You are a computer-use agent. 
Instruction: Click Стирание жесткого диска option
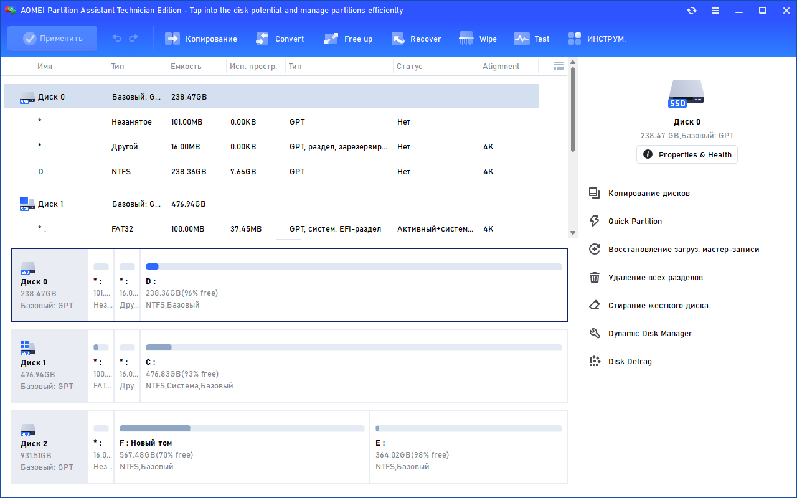pos(658,306)
